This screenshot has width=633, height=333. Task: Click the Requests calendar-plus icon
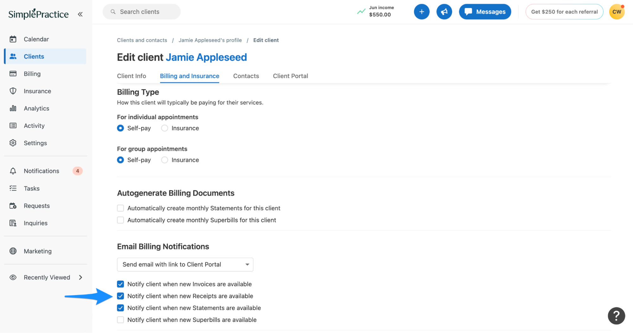tap(13, 206)
